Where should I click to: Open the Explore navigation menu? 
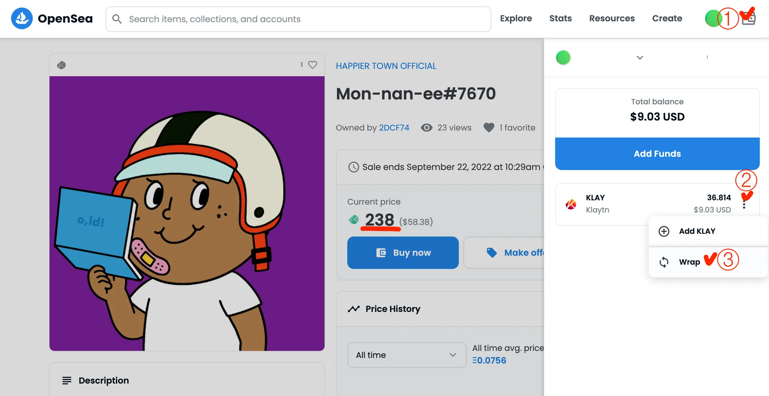click(516, 18)
